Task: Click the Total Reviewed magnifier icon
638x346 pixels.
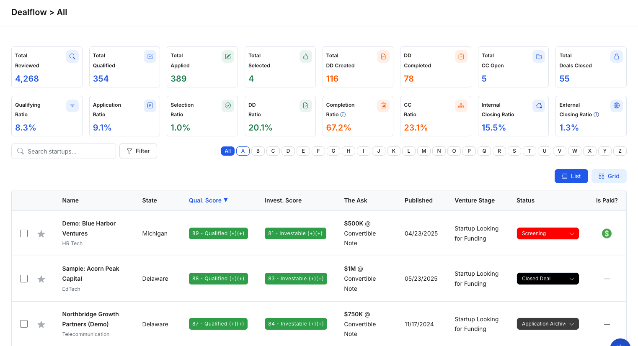Action: tap(72, 56)
